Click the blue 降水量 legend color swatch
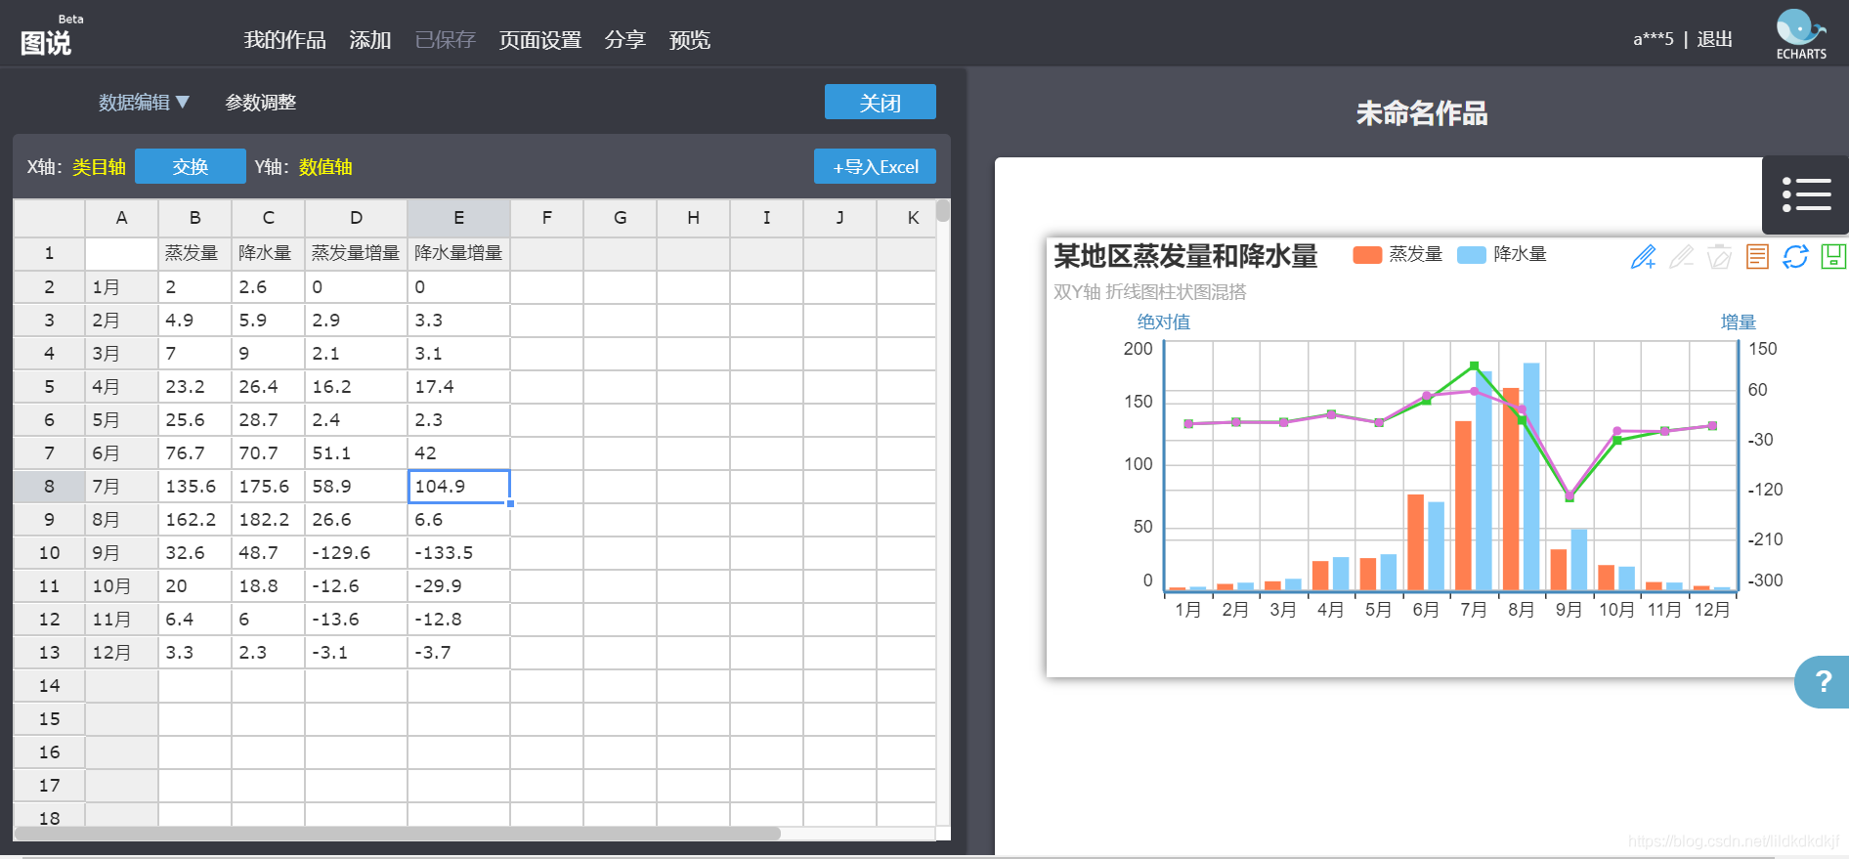The width and height of the screenshot is (1849, 859). [x=1472, y=255]
